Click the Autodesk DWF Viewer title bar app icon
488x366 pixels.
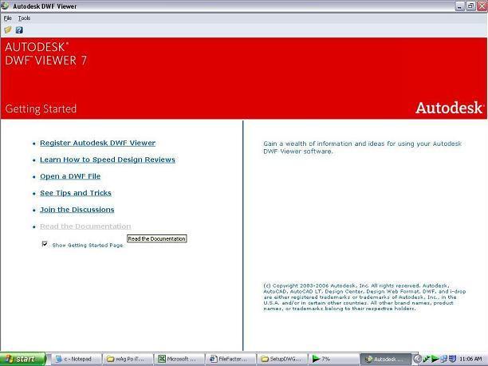coord(5,6)
